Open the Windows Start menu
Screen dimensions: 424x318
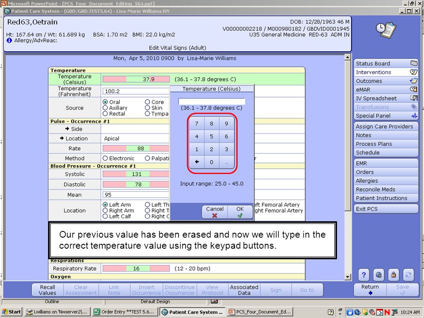(11, 312)
